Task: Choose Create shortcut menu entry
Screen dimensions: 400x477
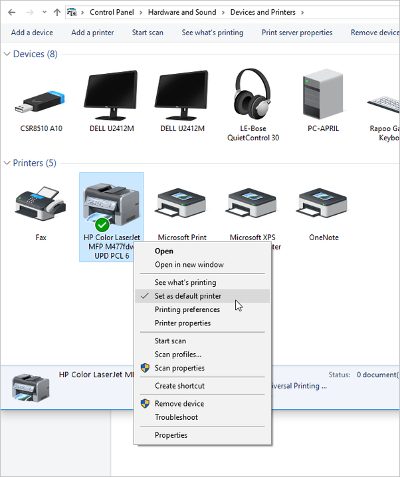Action: pyautogui.click(x=202, y=386)
